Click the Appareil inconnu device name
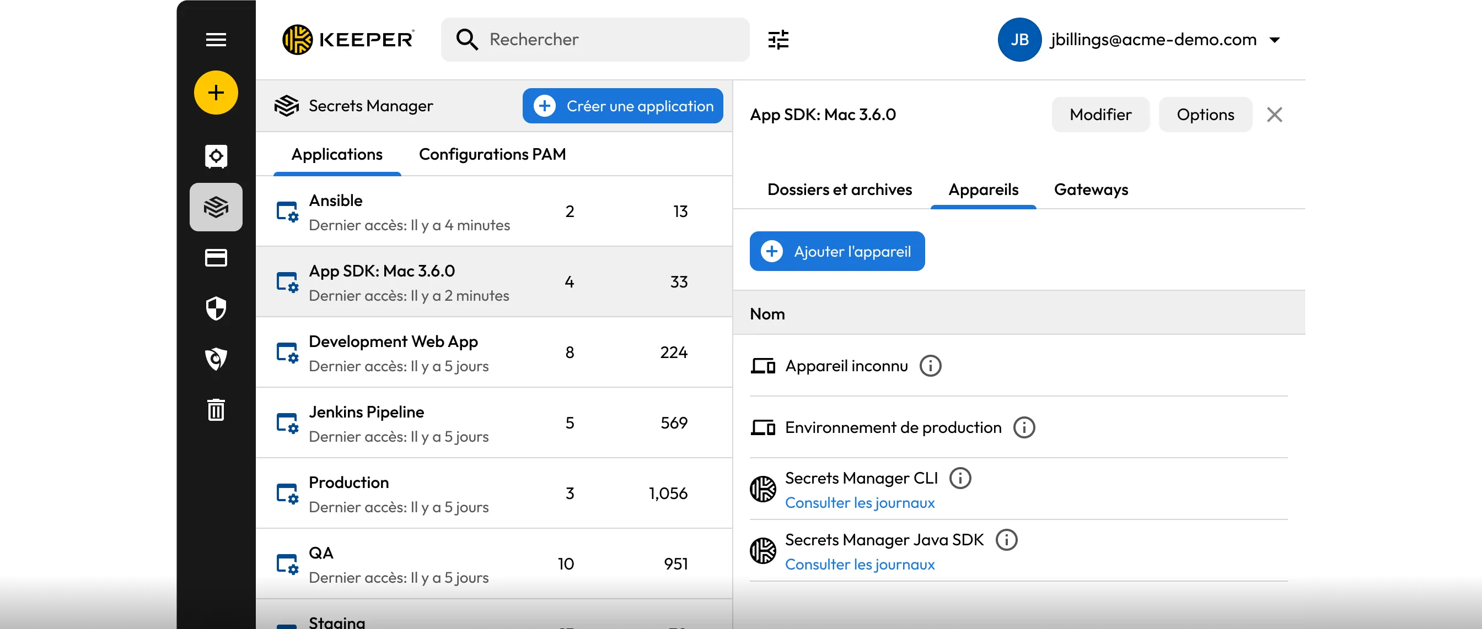The height and width of the screenshot is (629, 1482). [846, 366]
